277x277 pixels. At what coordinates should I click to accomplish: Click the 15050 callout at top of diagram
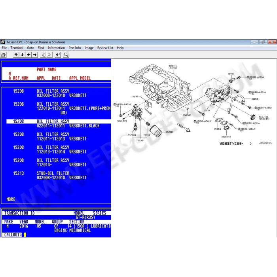(231, 74)
